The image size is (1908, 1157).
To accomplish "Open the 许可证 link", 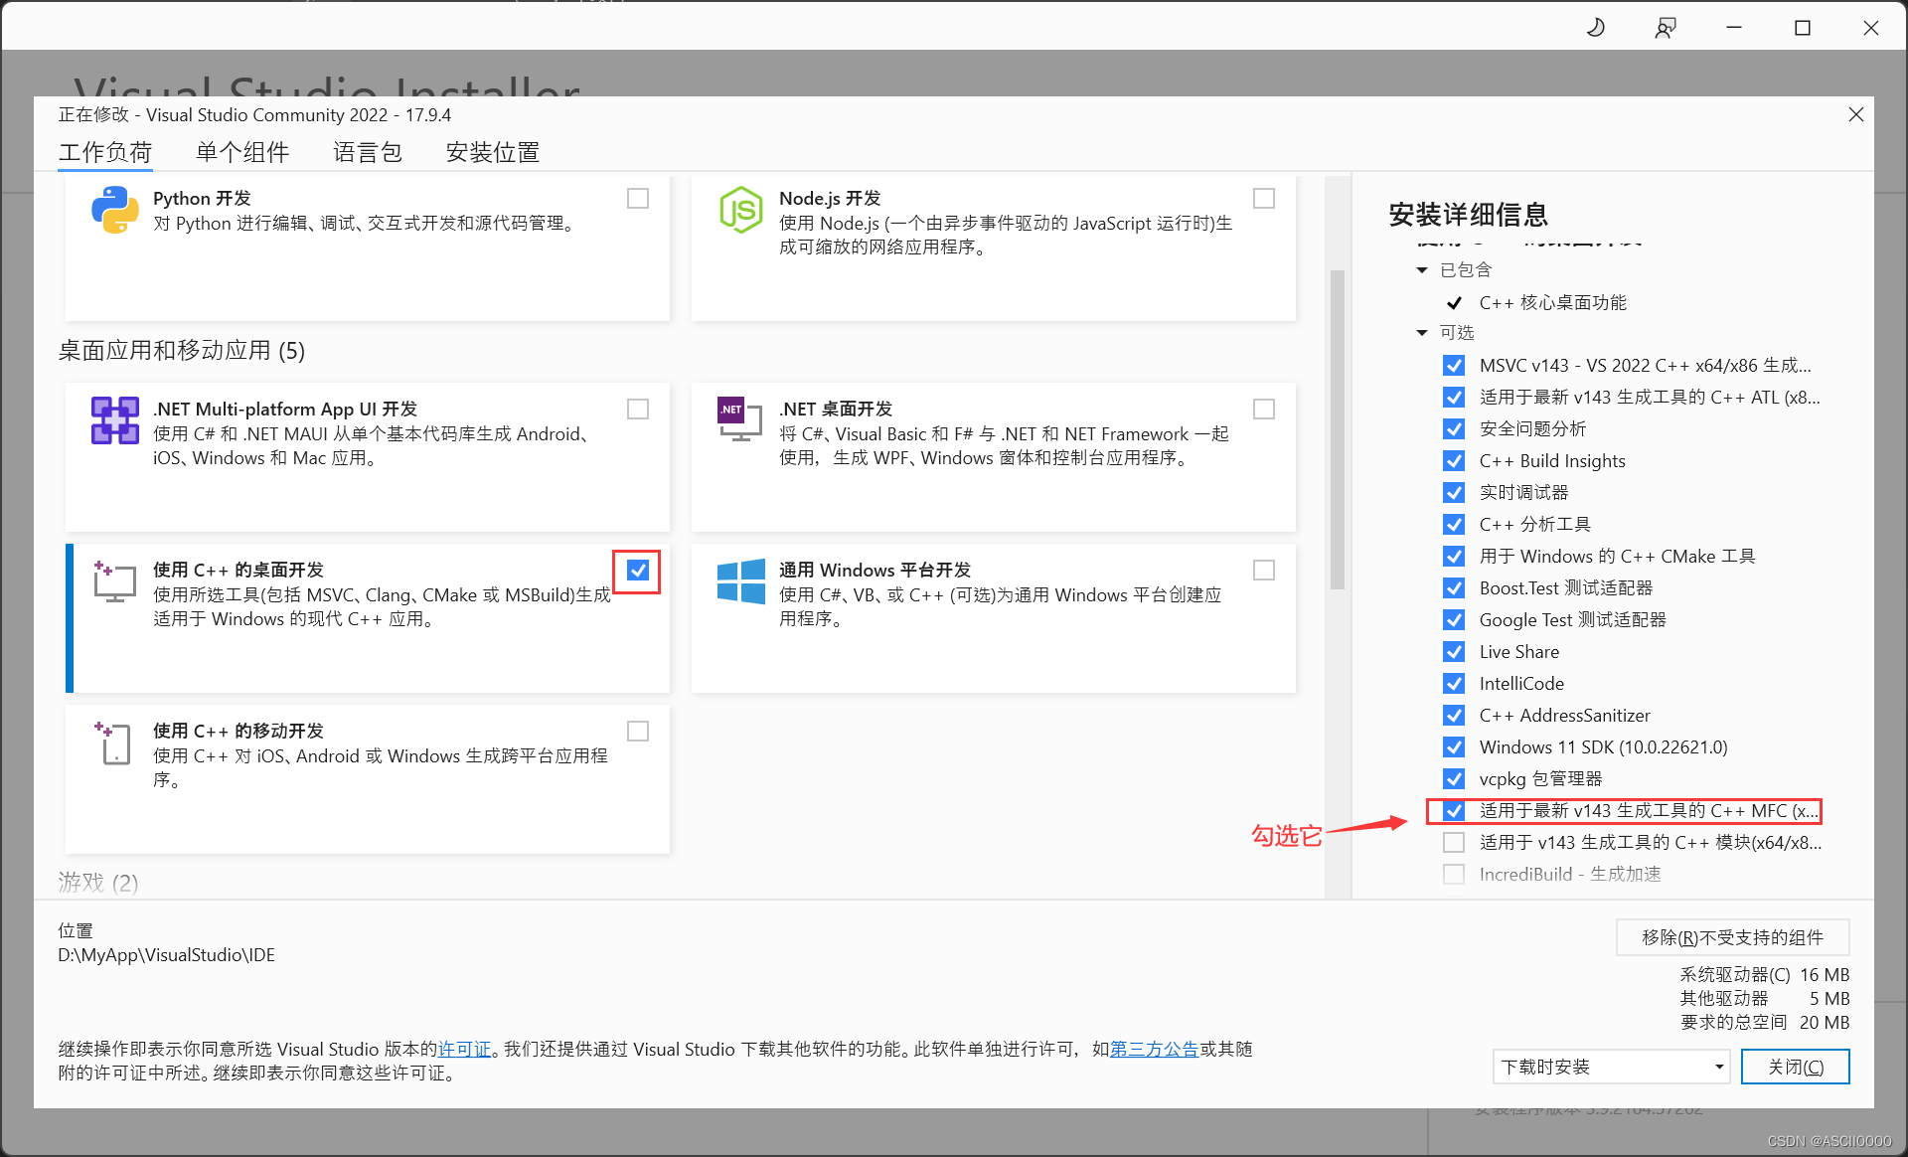I will point(465,1049).
